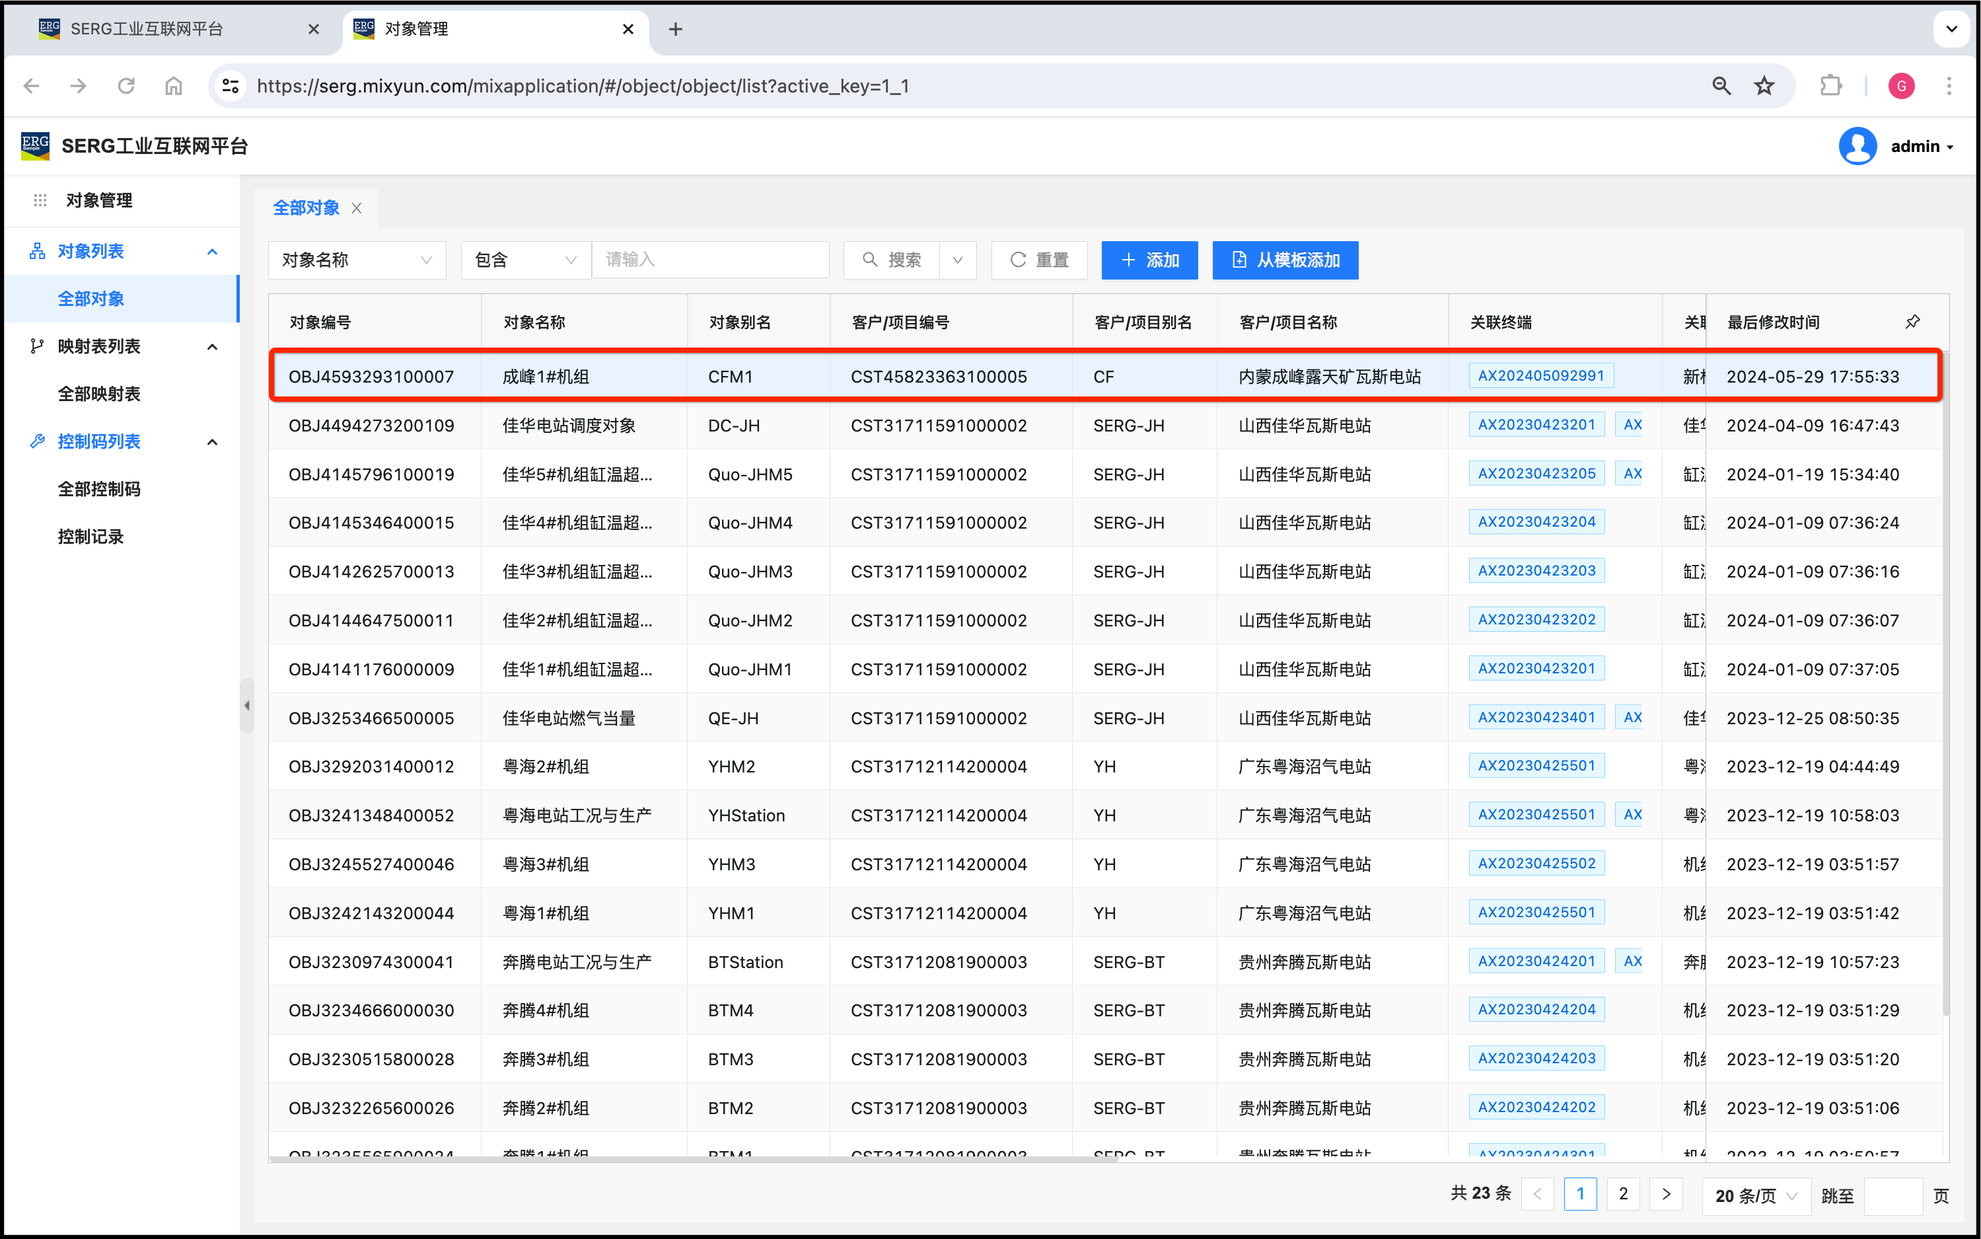Image resolution: width=1981 pixels, height=1239 pixels.
Task: Click the browser reload icon
Action: point(126,86)
